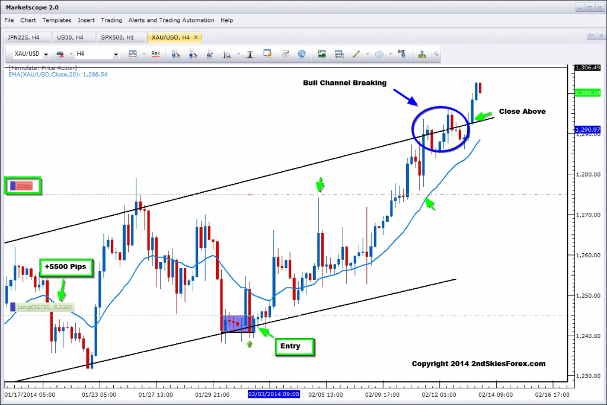Screen dimensions: 607x405
Task: Open the Trading menu
Action: (111, 20)
